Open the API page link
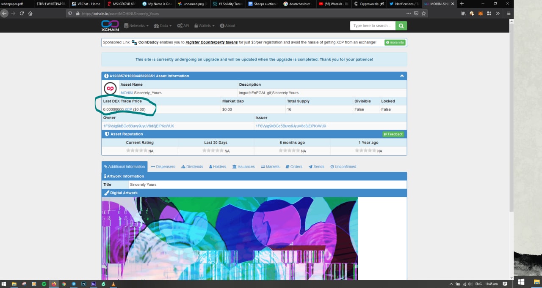Image resolution: width=542 pixels, height=288 pixels. (x=183, y=26)
